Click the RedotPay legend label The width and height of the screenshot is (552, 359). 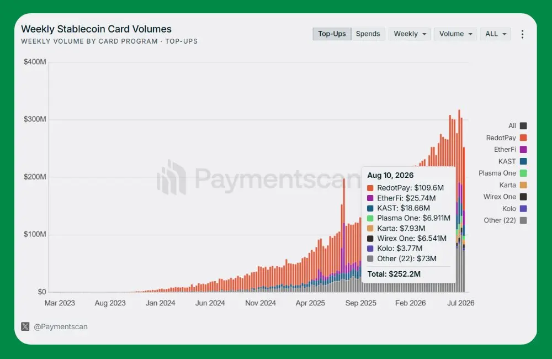[501, 138]
